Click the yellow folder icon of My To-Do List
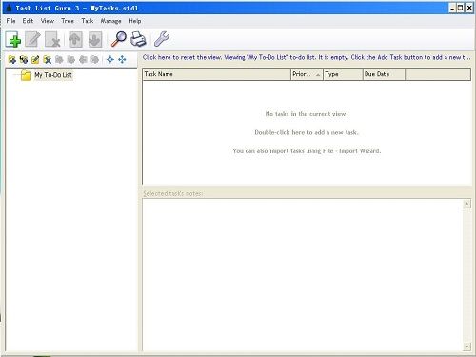The width and height of the screenshot is (476, 357). (26, 75)
